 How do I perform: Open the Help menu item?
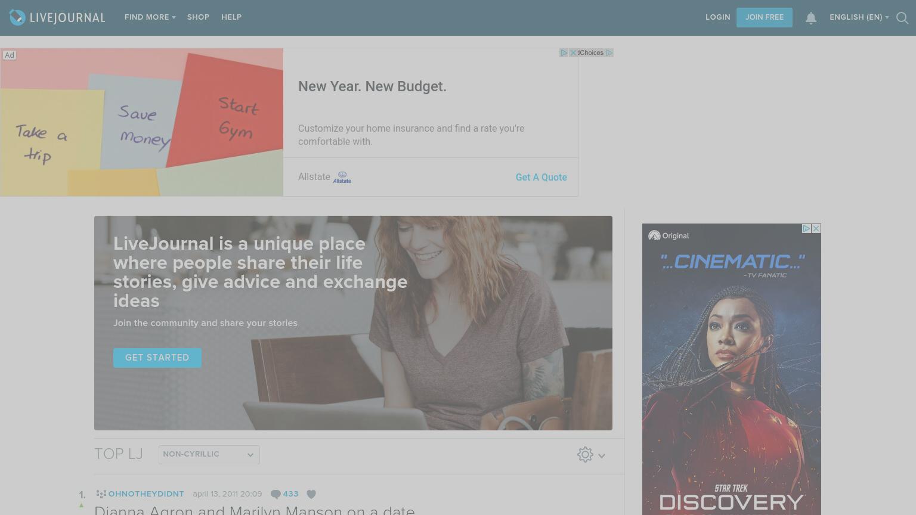231,17
